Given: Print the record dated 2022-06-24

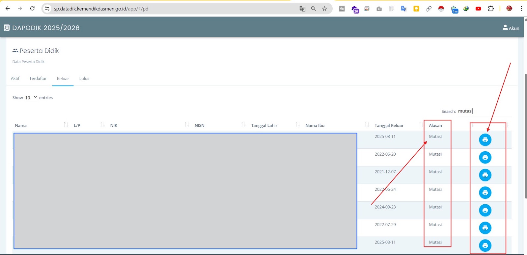Looking at the screenshot, I should pos(485,192).
